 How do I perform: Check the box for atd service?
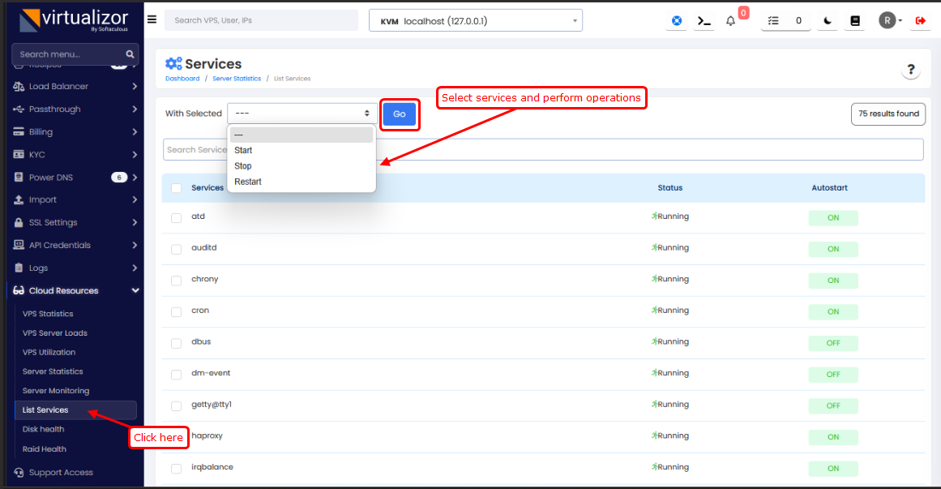click(176, 217)
